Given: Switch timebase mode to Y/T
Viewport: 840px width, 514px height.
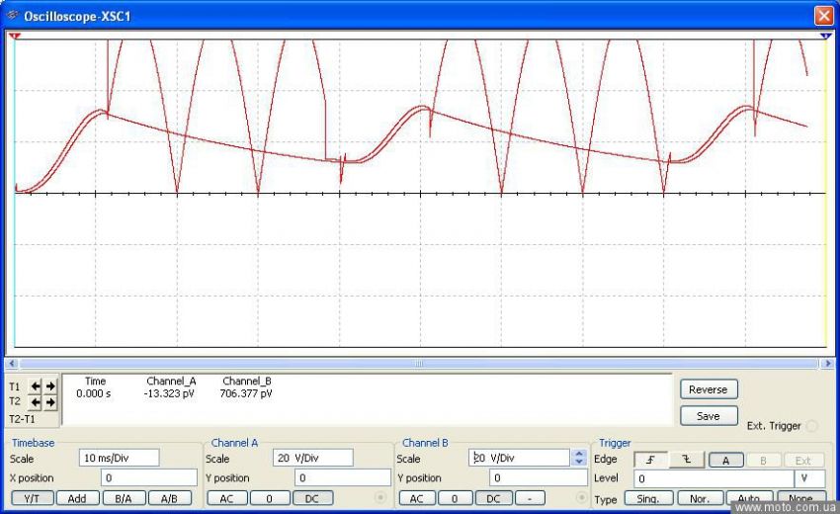Looking at the screenshot, I should (x=31, y=498).
